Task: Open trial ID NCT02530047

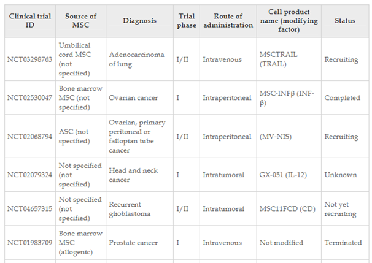Action: (29, 98)
